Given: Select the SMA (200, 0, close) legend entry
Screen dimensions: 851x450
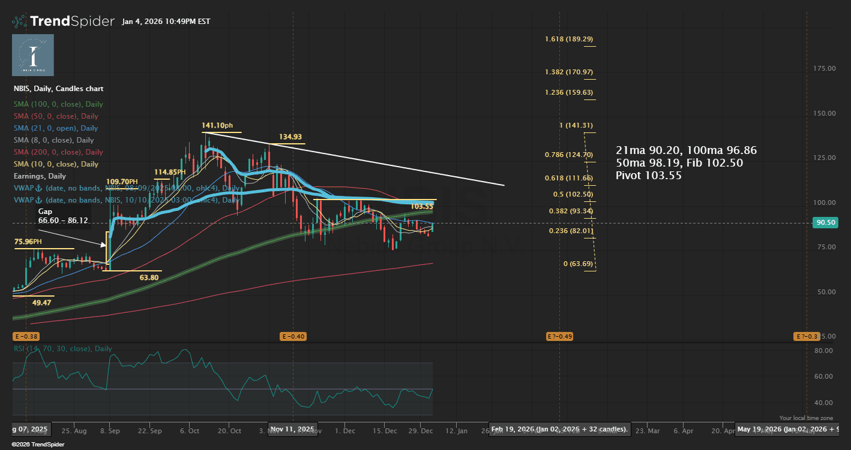Looking at the screenshot, I should [58, 152].
